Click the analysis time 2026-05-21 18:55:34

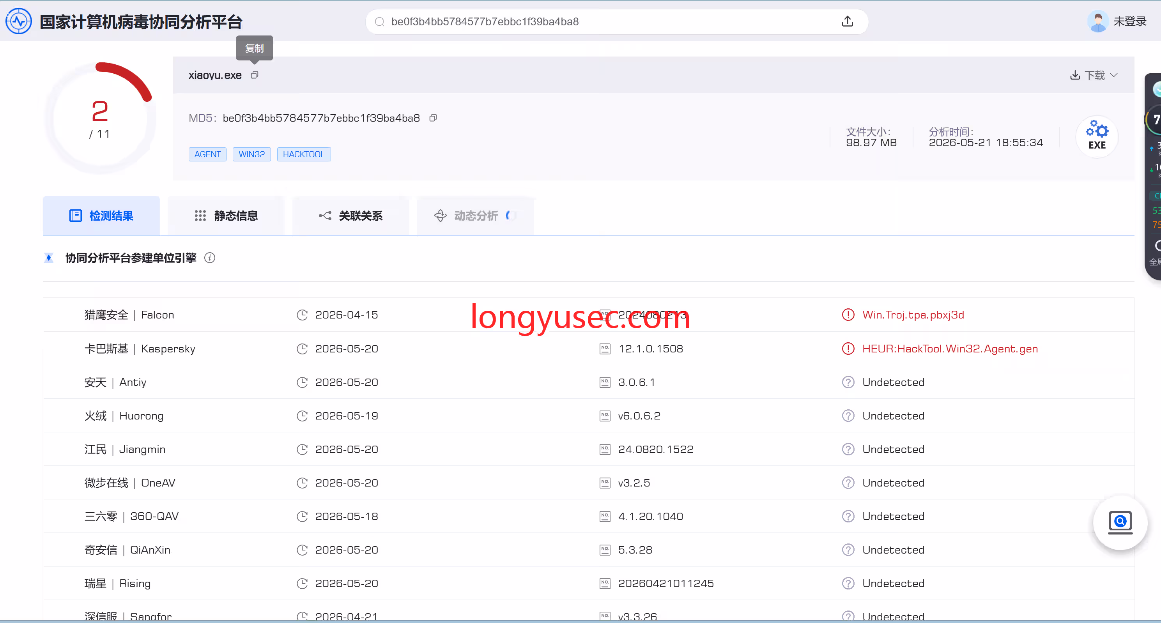tap(986, 142)
